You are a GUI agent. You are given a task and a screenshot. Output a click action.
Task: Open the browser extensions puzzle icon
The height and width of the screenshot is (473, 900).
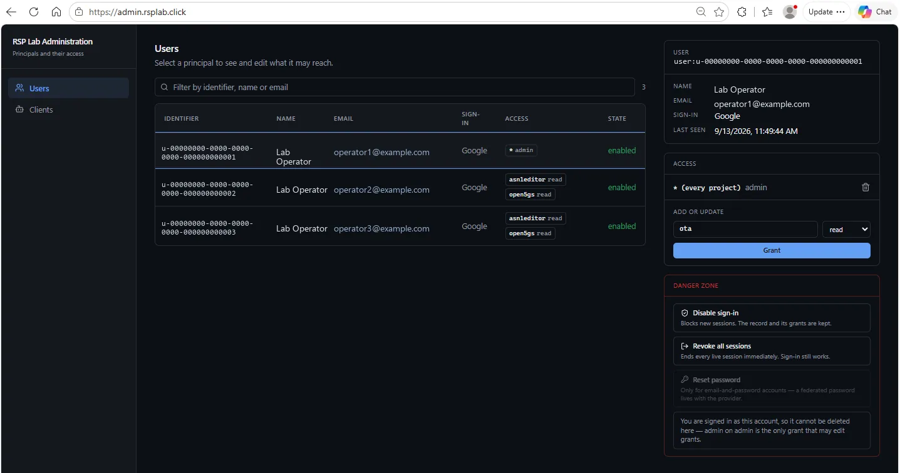pyautogui.click(x=742, y=12)
